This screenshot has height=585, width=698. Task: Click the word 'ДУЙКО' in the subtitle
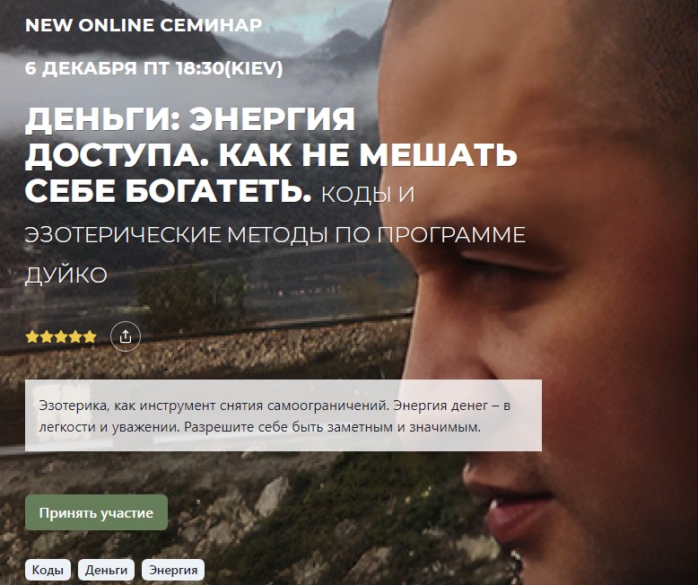(65, 275)
